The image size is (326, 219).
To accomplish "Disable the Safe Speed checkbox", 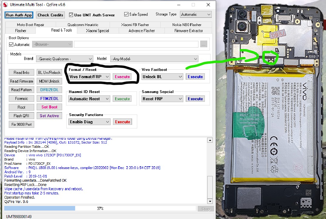I will pyautogui.click(x=126, y=14).
